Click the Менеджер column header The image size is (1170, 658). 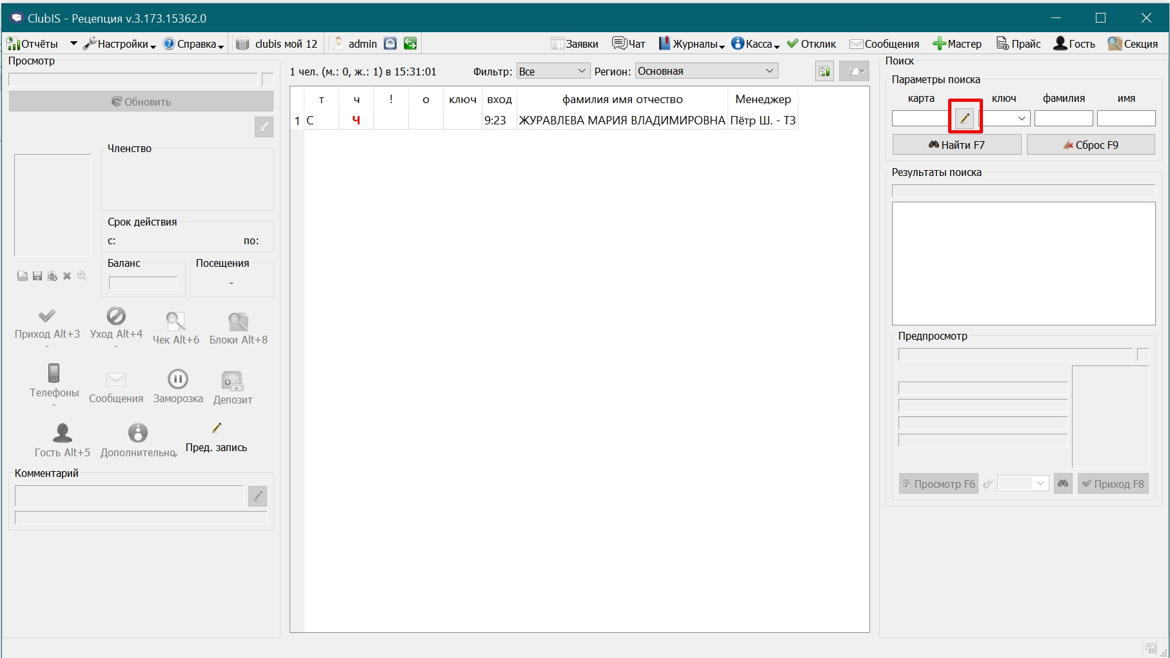[763, 99]
